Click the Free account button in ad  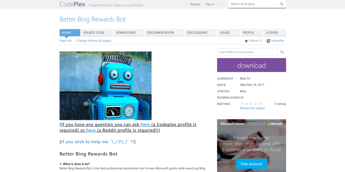click(251, 164)
